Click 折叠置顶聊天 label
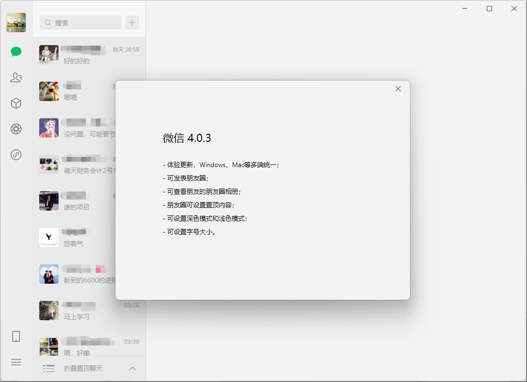The image size is (527, 382). pyautogui.click(x=83, y=369)
